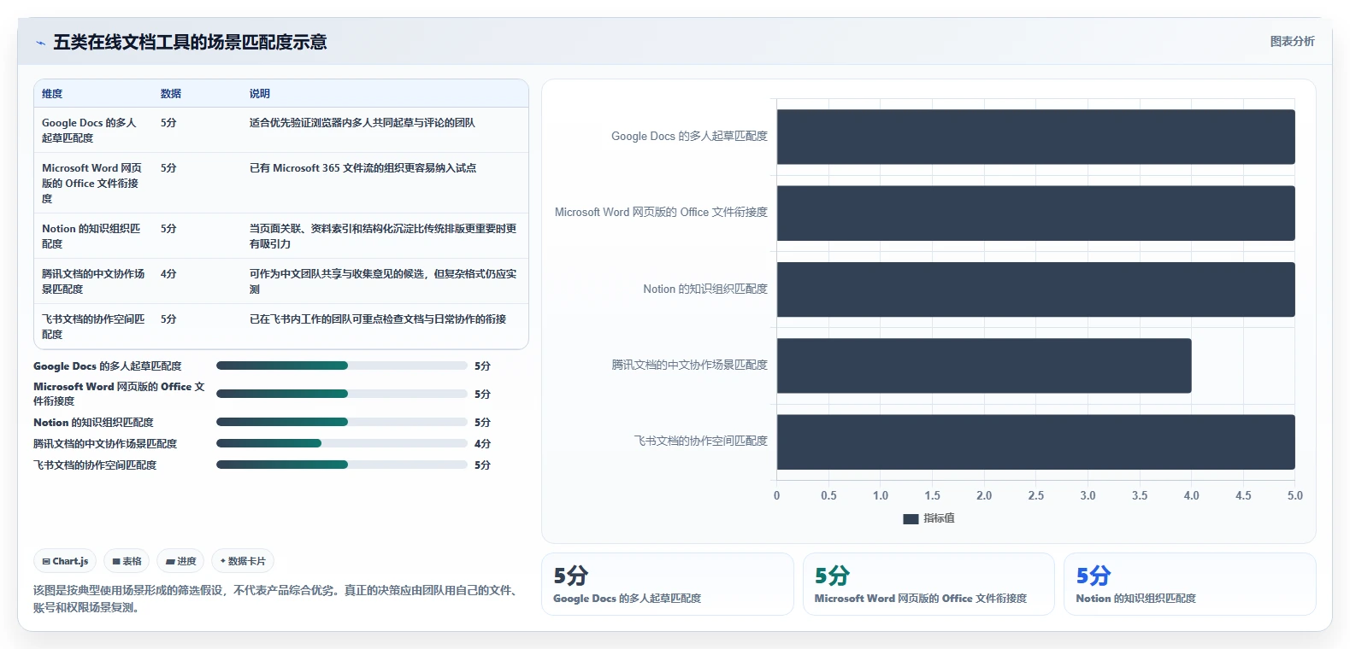The width and height of the screenshot is (1350, 649).
Task: Click the 腾讯文档的中文协作场景匹配度 progress bar
Action: pyautogui.click(x=342, y=443)
